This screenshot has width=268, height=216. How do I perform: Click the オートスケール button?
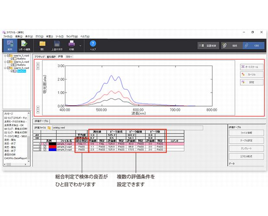pyautogui.click(x=252, y=67)
